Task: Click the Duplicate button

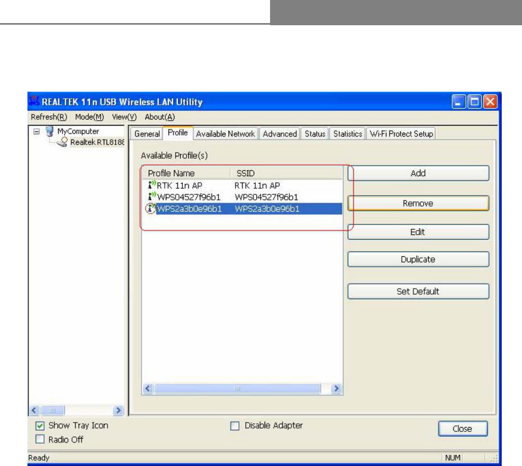Action: coord(418,259)
